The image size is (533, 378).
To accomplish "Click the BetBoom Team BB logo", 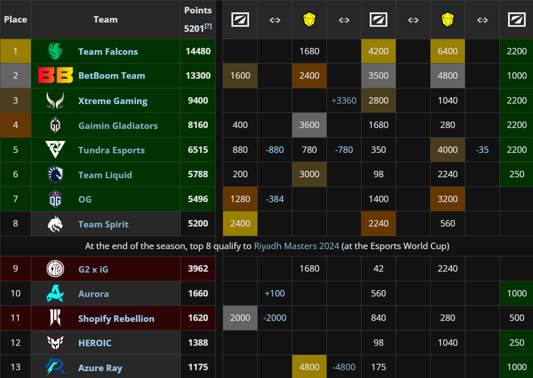I will 55,76.
